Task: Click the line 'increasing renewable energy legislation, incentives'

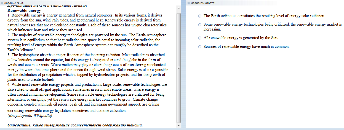Action: coord(67,110)
